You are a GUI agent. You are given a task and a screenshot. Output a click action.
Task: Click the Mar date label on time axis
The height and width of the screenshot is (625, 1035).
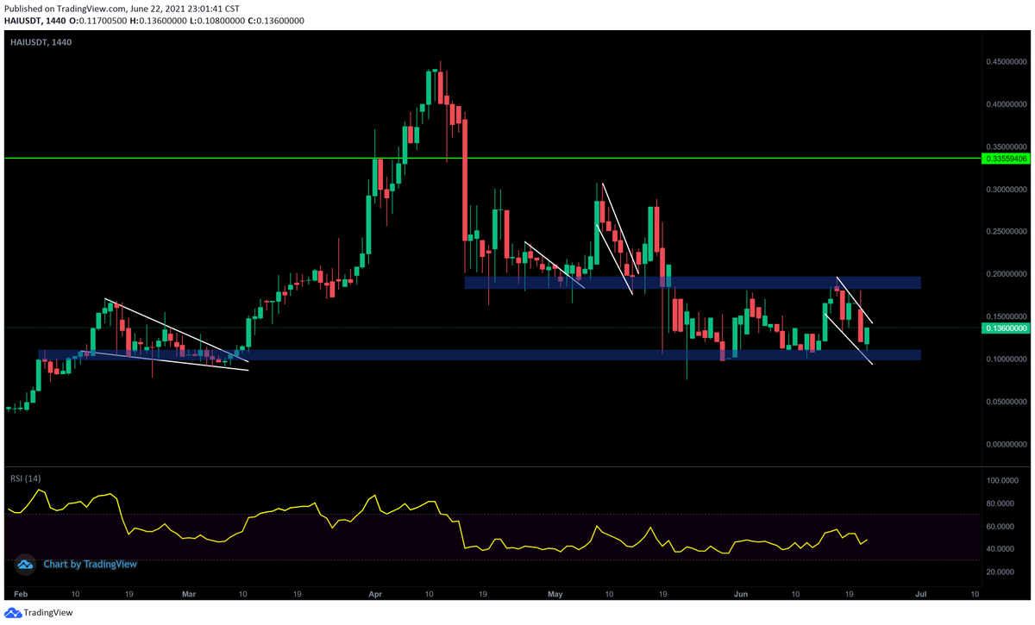coord(190,594)
